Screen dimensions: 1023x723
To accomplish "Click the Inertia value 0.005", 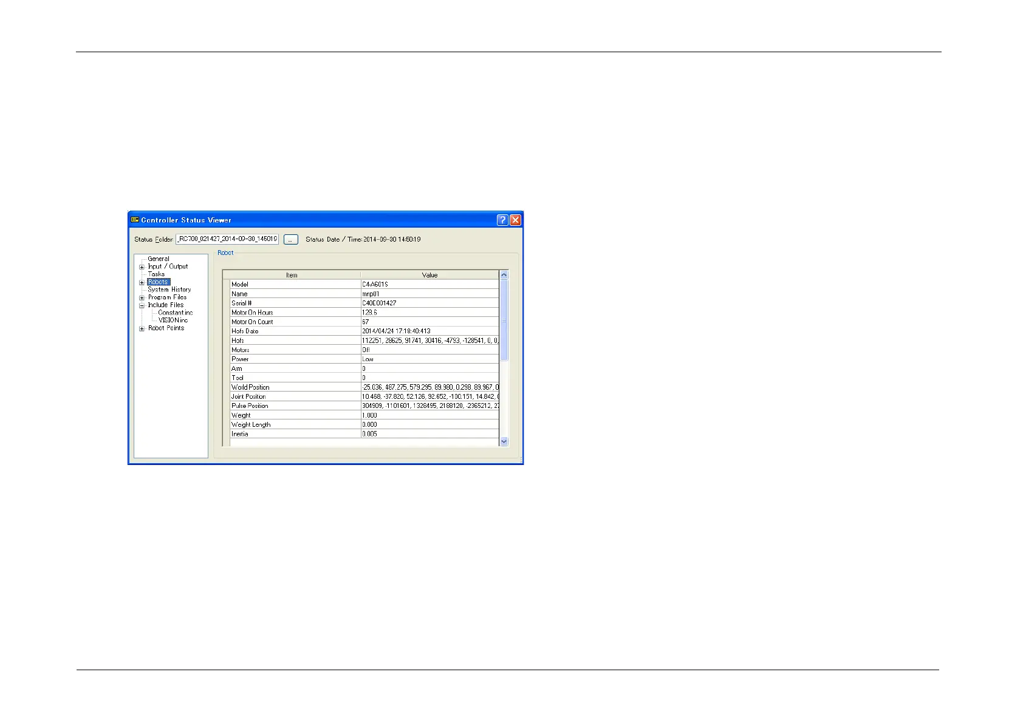I will [369, 434].
